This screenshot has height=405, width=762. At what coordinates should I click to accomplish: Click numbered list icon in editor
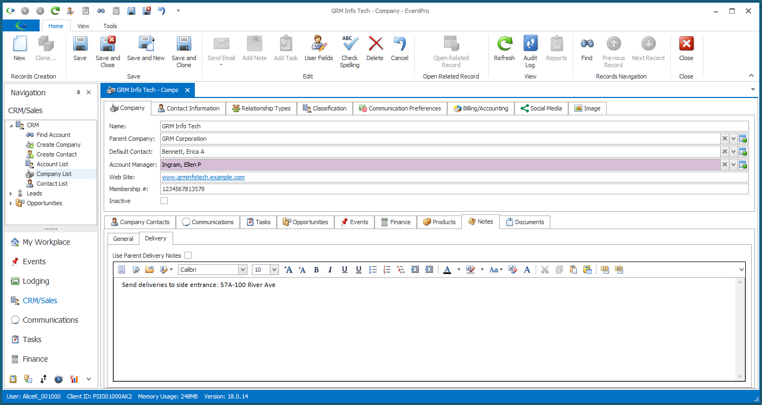click(387, 270)
